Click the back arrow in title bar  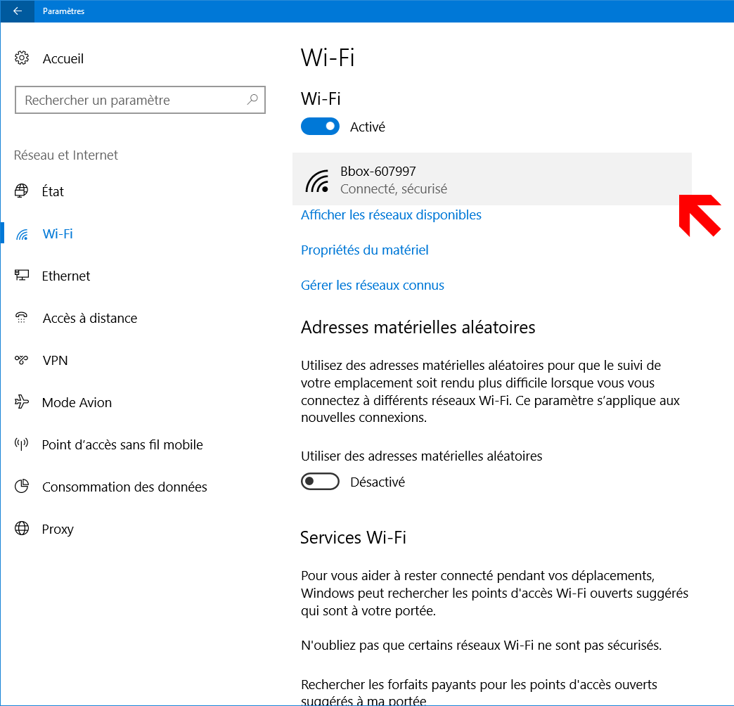tap(18, 11)
